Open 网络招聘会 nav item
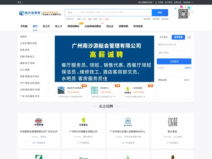This screenshot has height=159, width=212. click(73, 26)
